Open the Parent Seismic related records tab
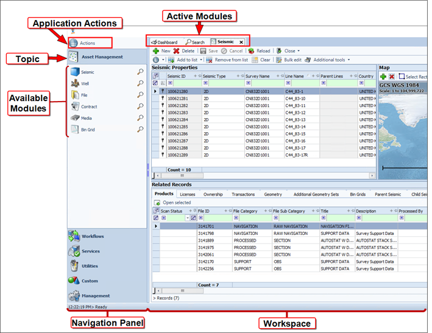 (388, 194)
